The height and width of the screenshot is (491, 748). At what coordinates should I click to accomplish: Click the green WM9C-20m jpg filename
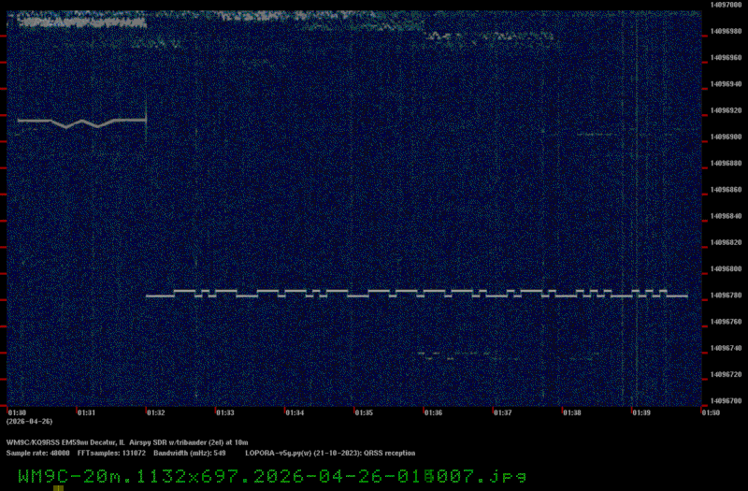click(272, 476)
